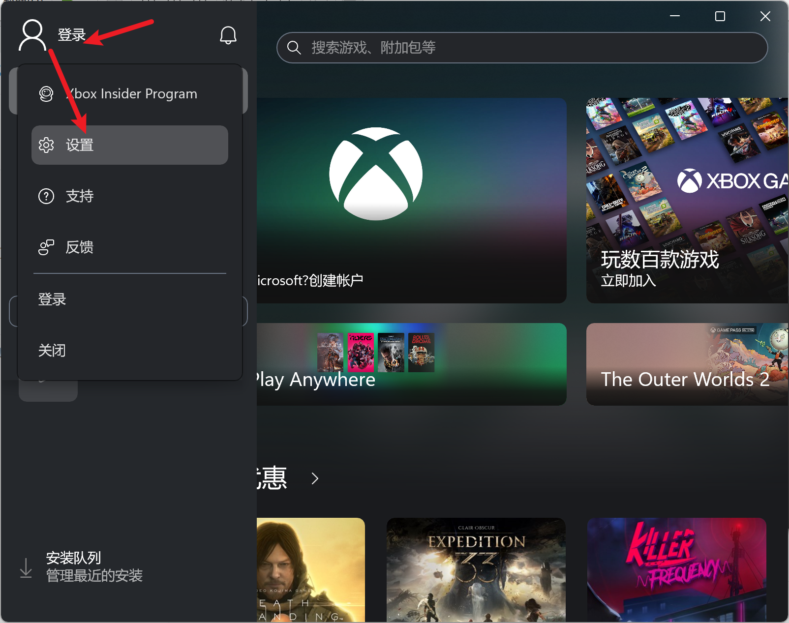
Task: Click the Xbox Insider Program icon
Action: (x=46, y=94)
